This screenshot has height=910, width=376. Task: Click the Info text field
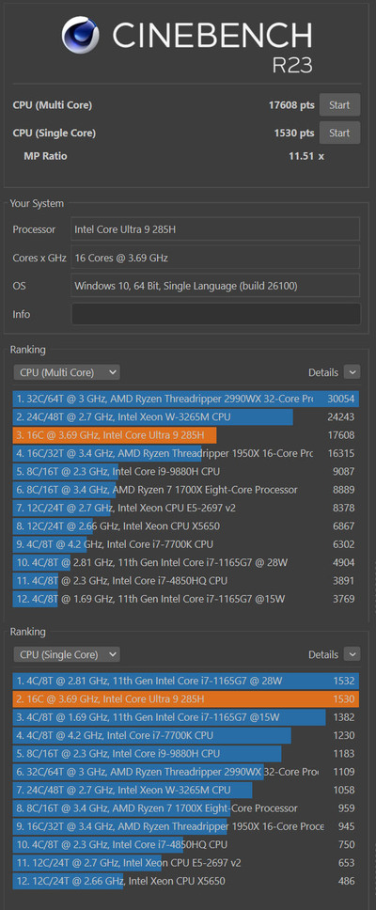[215, 314]
